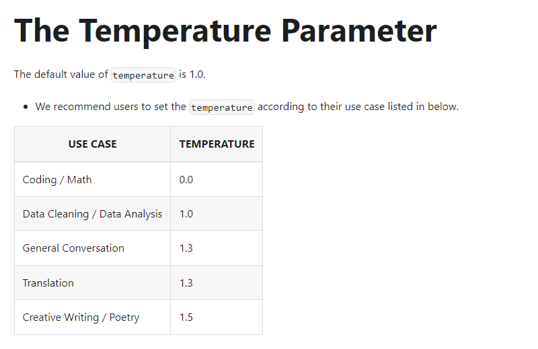The width and height of the screenshot is (538, 349).
Task: Click the default value sentence text
Action: pos(110,74)
